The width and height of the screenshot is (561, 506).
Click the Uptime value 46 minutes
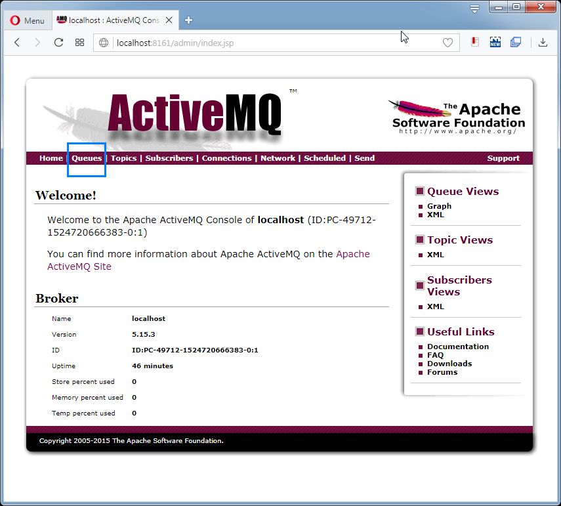click(x=152, y=366)
